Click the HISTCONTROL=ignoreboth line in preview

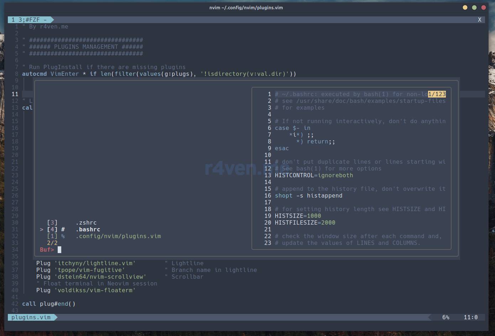[x=314, y=175]
